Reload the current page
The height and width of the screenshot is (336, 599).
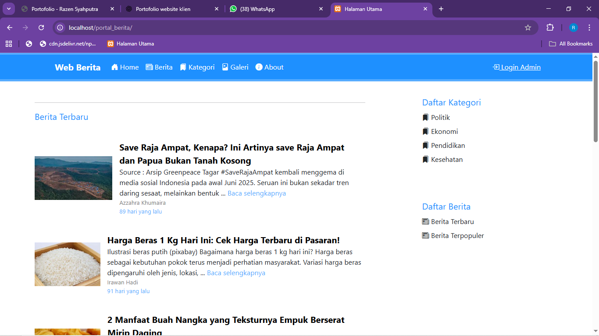pyautogui.click(x=41, y=27)
